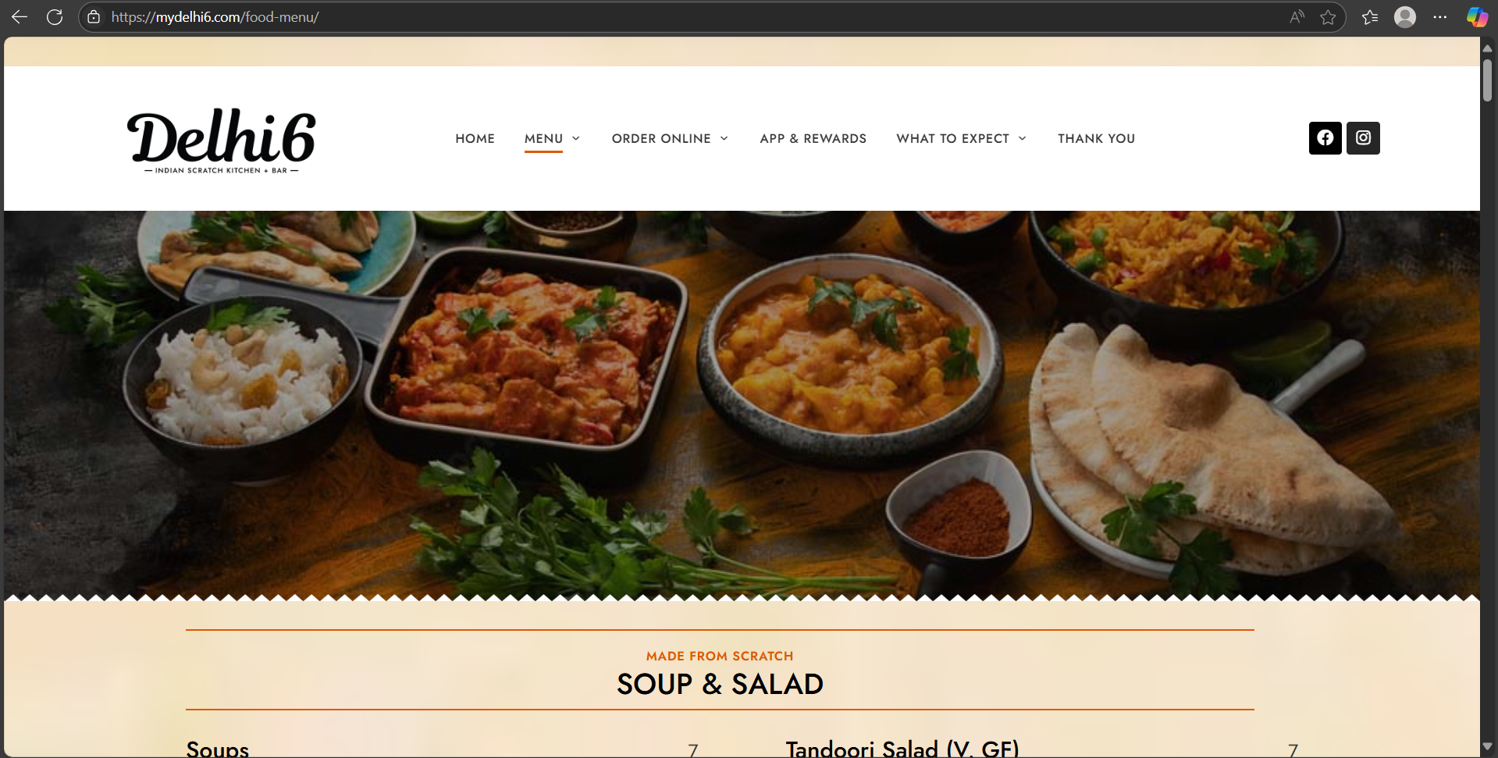View site information lock icon

pos(94,16)
